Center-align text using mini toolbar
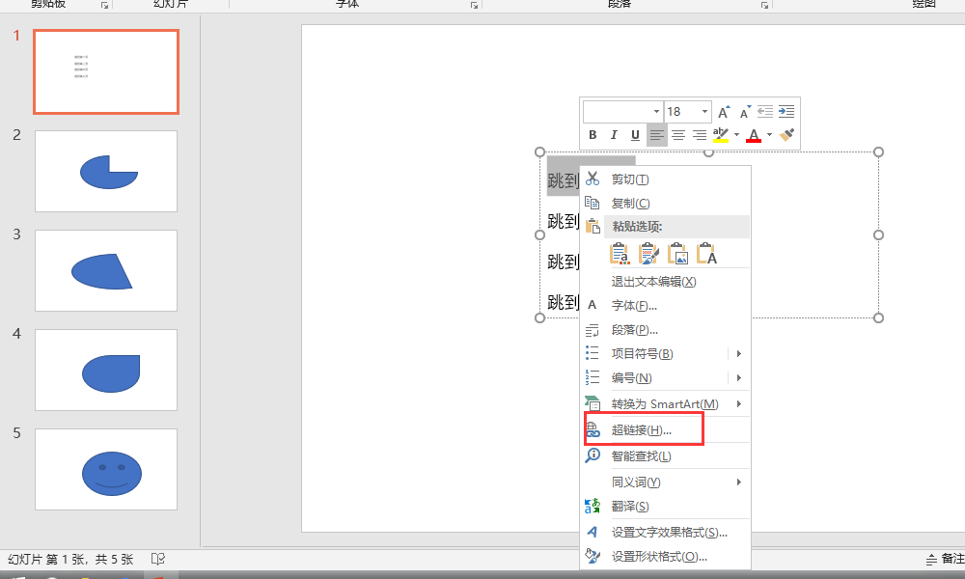Screen dimensions: 965x579 pyautogui.click(x=678, y=135)
